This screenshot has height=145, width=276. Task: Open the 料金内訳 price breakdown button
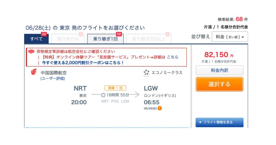219,70
